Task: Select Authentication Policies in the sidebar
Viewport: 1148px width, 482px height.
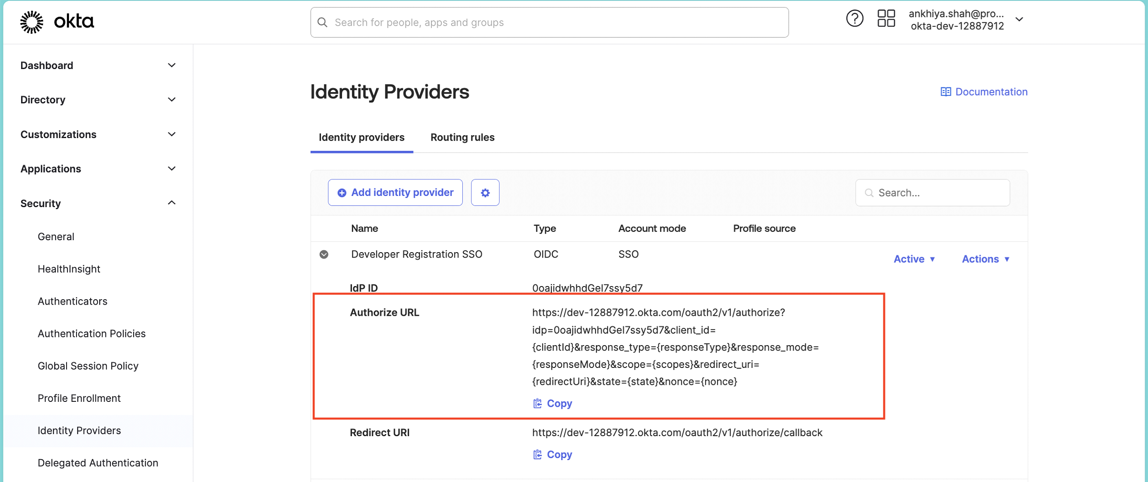Action: (91, 333)
